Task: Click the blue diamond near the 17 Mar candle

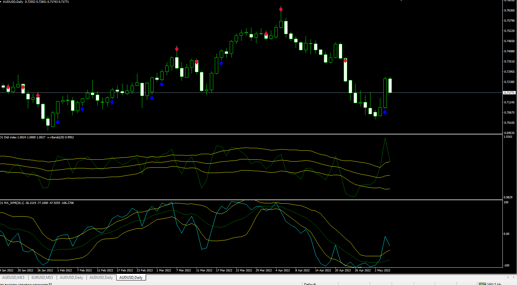Action: coord(221,63)
